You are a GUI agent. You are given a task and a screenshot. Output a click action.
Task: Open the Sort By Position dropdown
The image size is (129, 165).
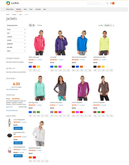click(108, 25)
